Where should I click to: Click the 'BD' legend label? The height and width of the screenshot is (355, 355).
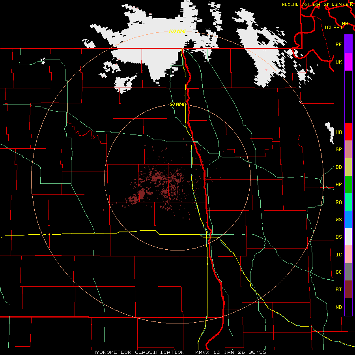tap(339, 167)
